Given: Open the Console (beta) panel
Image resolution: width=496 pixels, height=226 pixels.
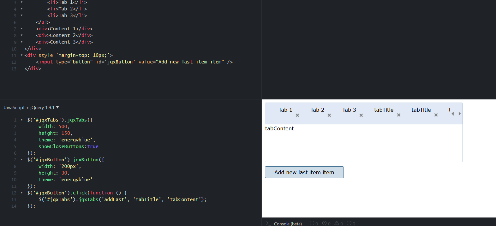Looking at the screenshot, I should click(x=288, y=224).
